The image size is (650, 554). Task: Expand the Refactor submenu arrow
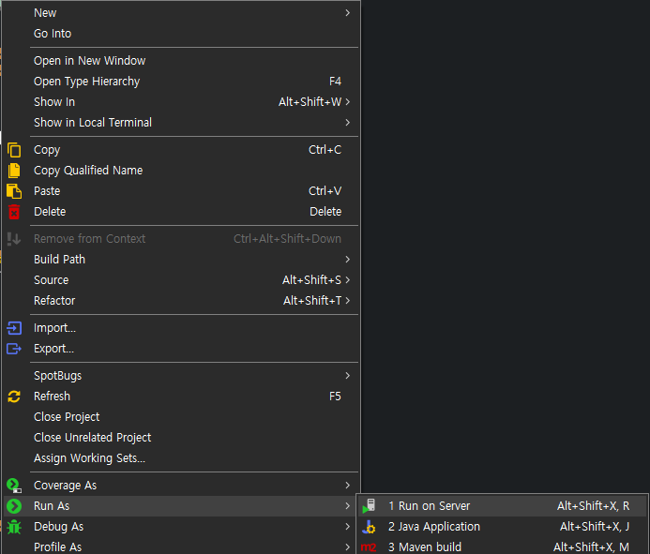347,301
